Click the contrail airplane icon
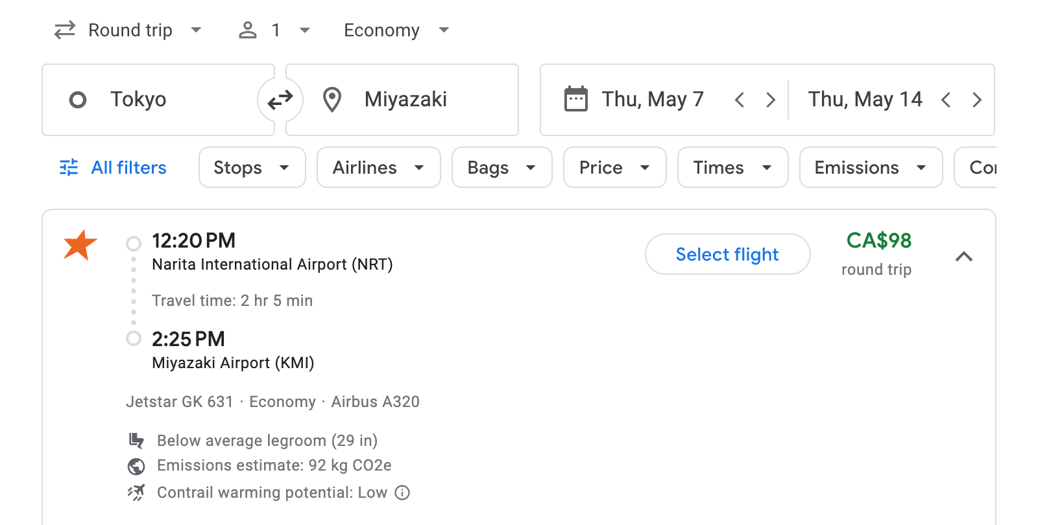Image resolution: width=1038 pixels, height=525 pixels. tap(136, 492)
